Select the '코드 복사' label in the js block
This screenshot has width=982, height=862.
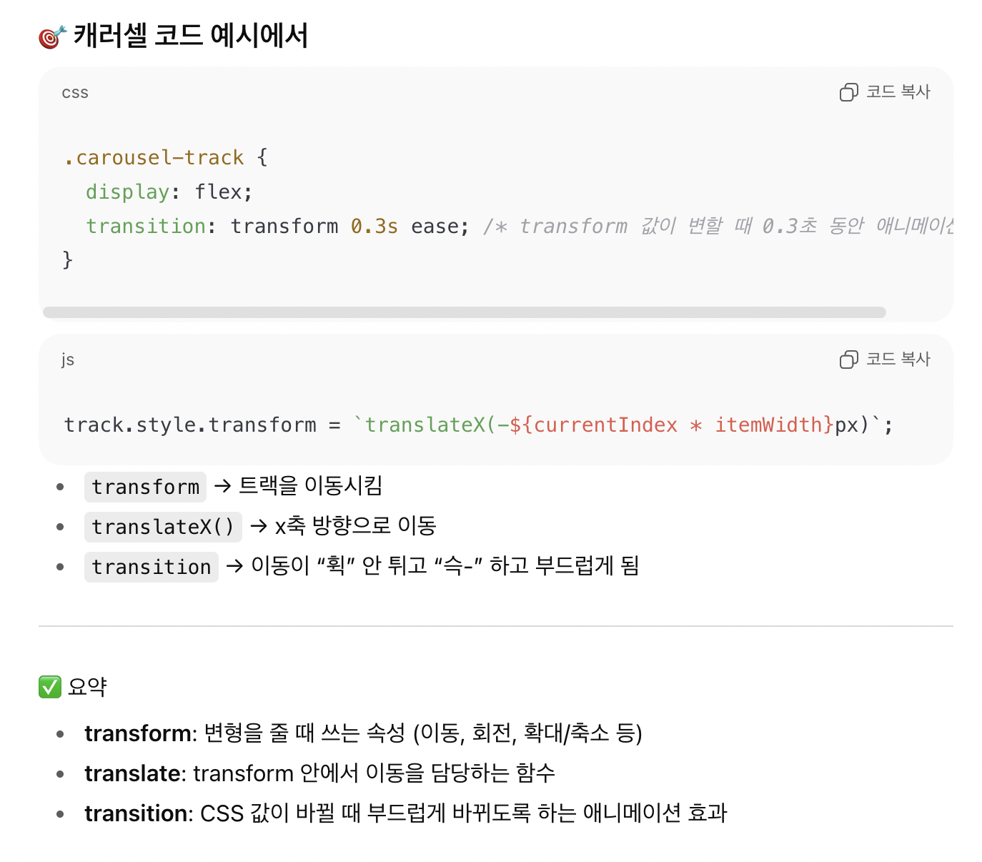click(x=898, y=359)
